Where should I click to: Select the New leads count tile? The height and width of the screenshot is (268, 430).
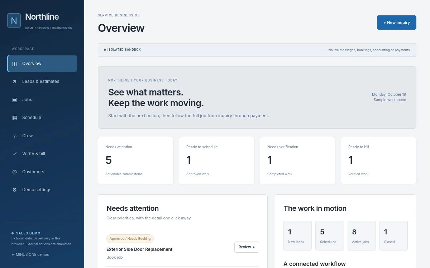click(297, 235)
